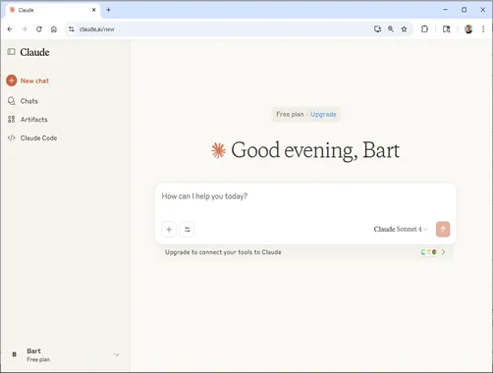
Task: Click the zoom magnifier icon in the address bar
Action: click(x=391, y=29)
